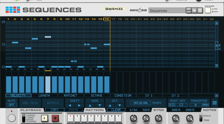Click the highlighted velocity bar of step 7
Screen dimensions: 224x124
click(x=48, y=84)
